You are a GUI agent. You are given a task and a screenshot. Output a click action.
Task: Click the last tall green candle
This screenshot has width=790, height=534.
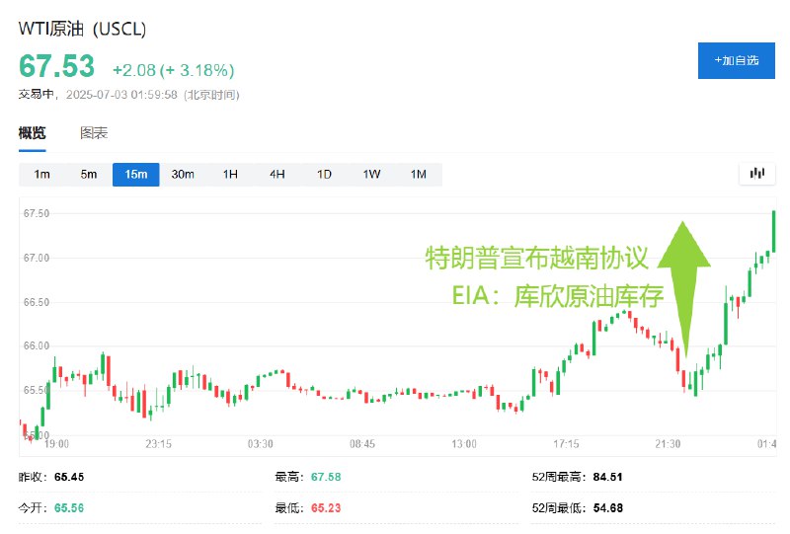[x=774, y=232]
